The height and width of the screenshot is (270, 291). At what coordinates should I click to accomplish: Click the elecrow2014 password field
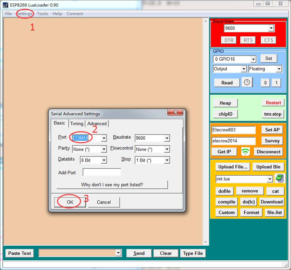233,141
